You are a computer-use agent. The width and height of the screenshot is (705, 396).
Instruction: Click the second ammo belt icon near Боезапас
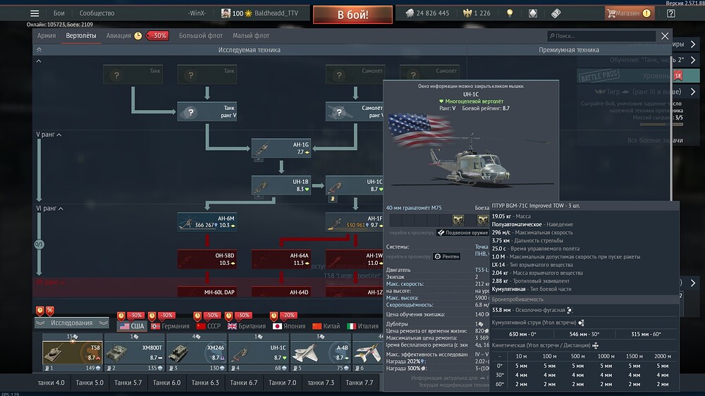click(x=482, y=220)
